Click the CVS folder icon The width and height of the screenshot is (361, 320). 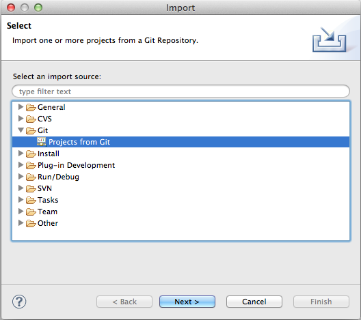31,119
